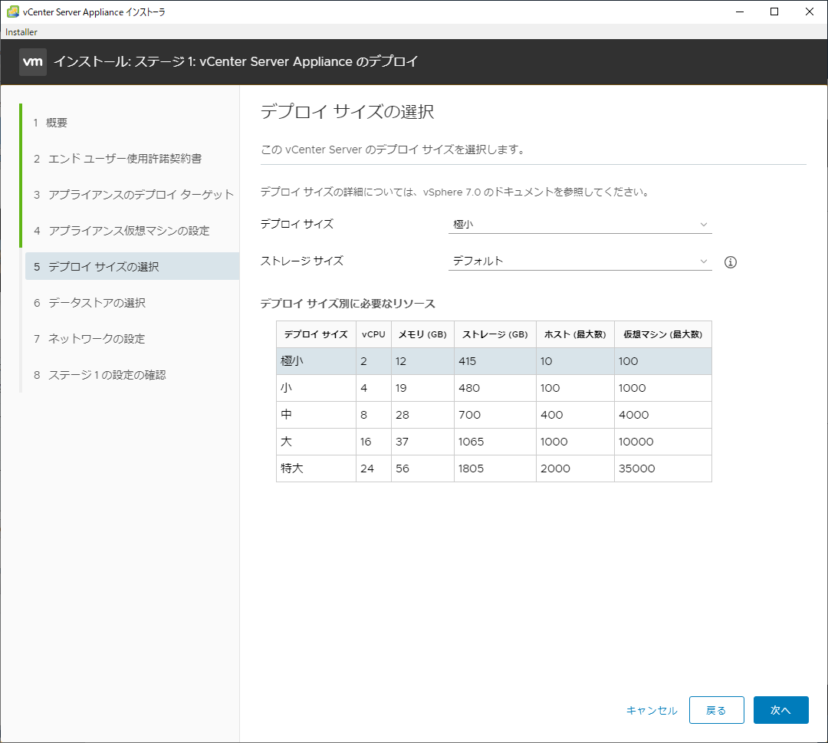Image resolution: width=828 pixels, height=743 pixels.
Task: Click the host count 2000
Action: pyautogui.click(x=555, y=468)
